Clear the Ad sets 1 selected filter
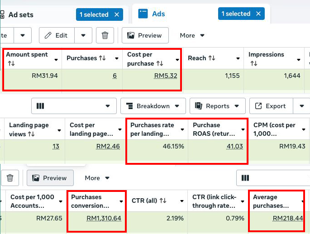 click(116, 14)
